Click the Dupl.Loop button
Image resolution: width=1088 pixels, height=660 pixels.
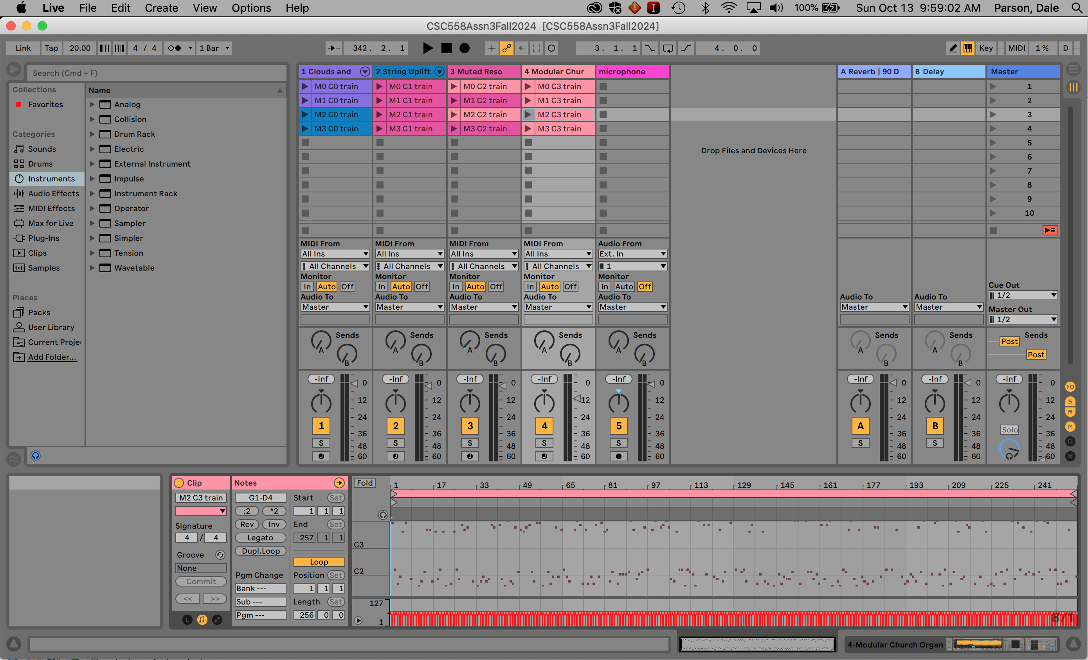coord(260,551)
